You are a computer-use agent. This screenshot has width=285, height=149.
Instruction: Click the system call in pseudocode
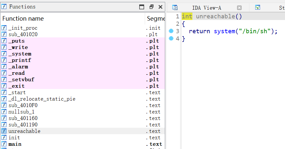224,31
